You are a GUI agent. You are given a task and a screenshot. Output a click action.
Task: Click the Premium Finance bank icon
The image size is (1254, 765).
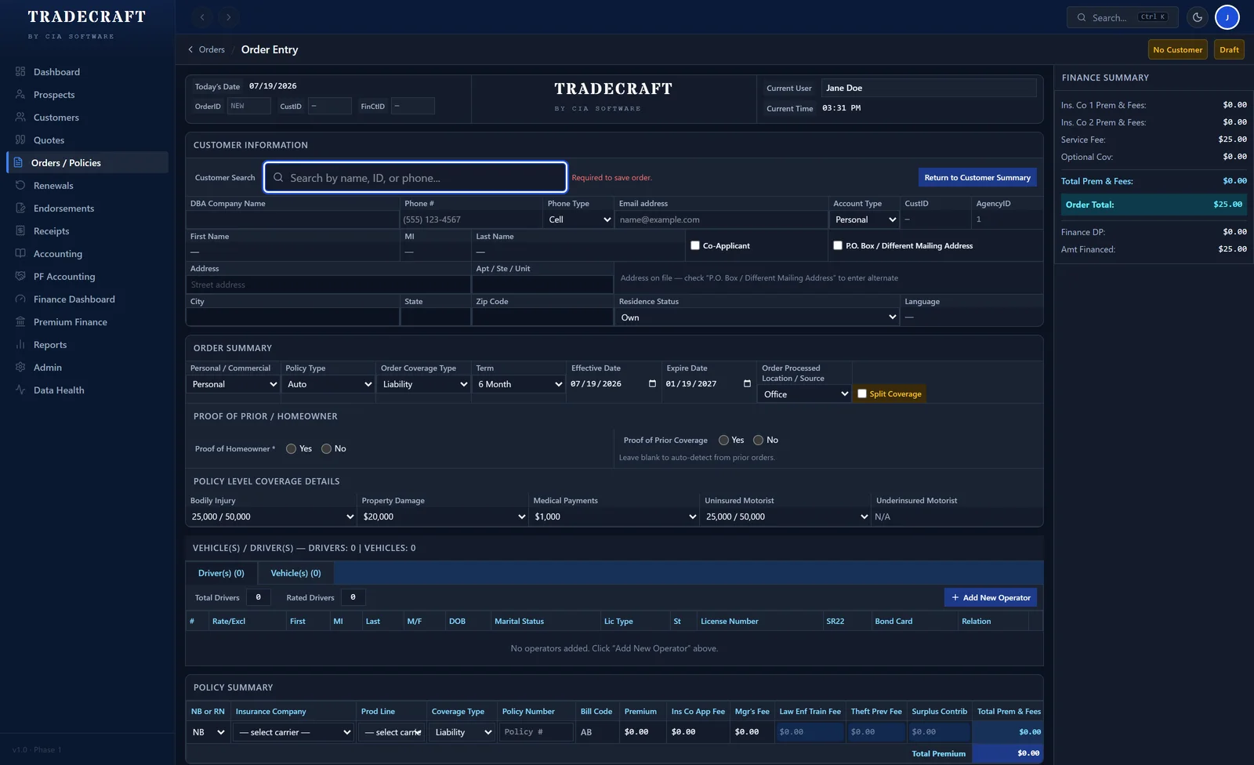pos(20,321)
